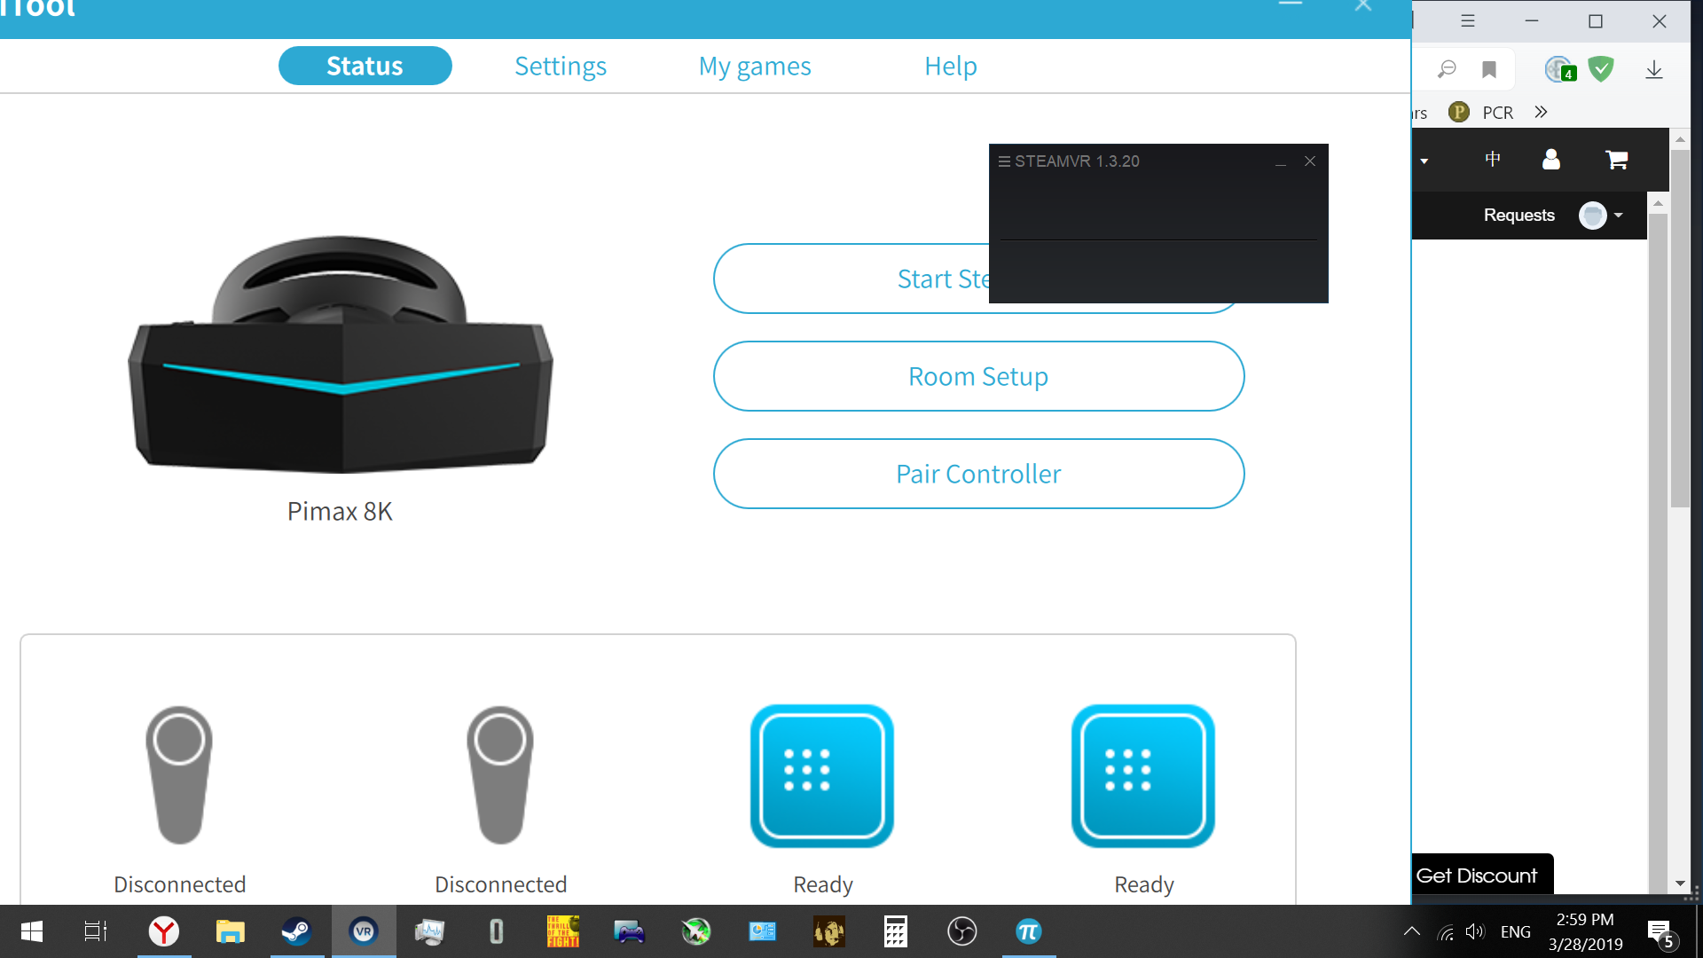
Task: Switch language with the 中 icon
Action: pos(1493,160)
